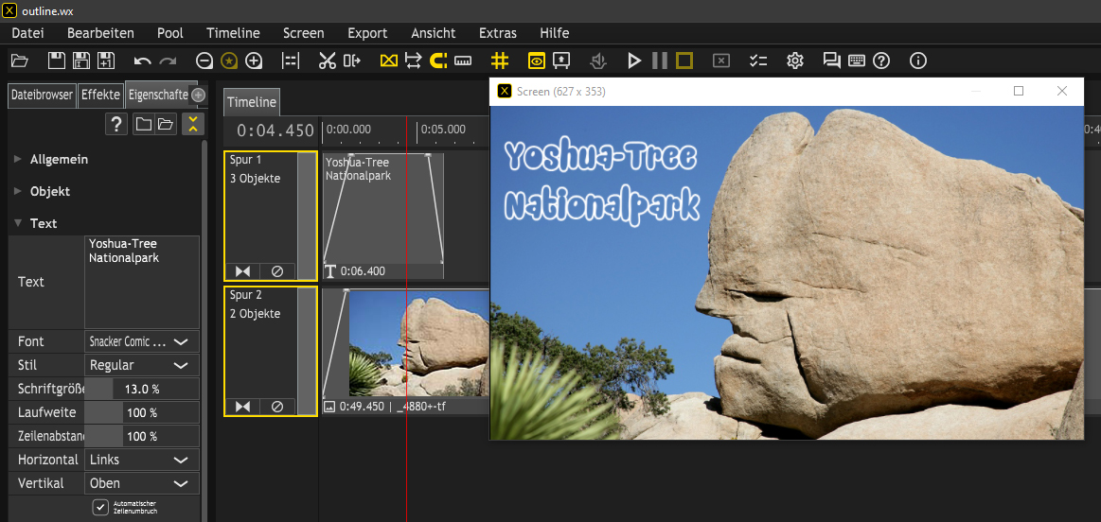The image size is (1101, 522).
Task: Open the Screen menu
Action: (303, 33)
